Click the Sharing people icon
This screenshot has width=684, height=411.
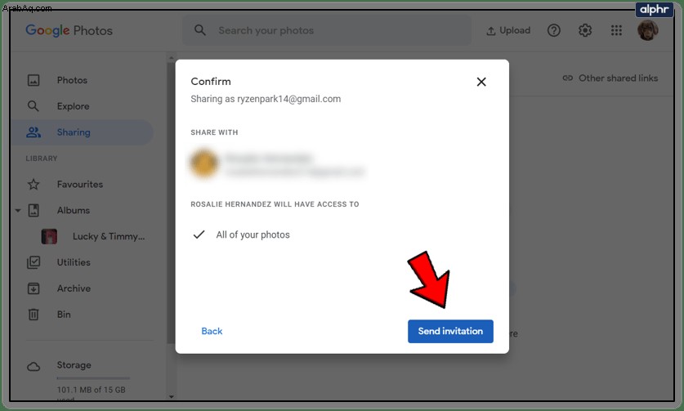coord(34,132)
